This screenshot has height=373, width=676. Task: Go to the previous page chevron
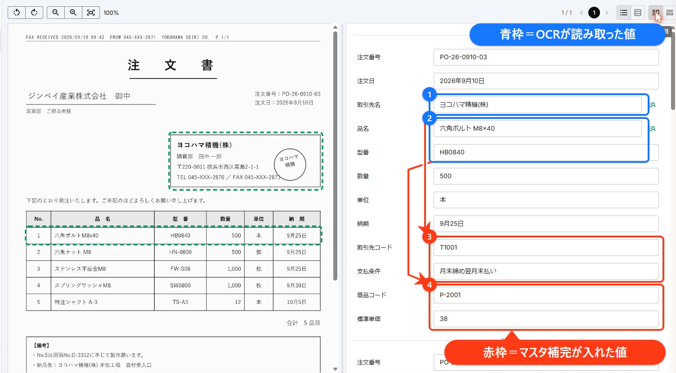582,13
